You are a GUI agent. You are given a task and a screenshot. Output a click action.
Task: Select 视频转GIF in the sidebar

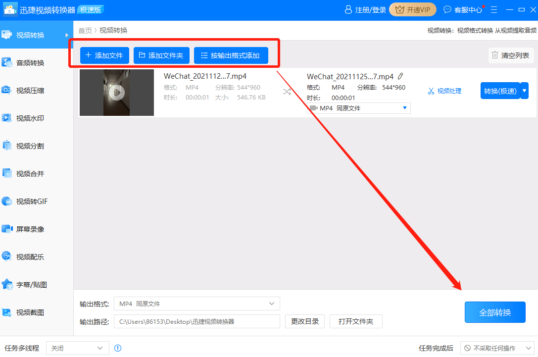click(x=32, y=202)
